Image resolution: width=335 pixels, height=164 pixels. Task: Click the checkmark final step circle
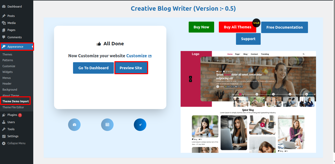(x=140, y=125)
